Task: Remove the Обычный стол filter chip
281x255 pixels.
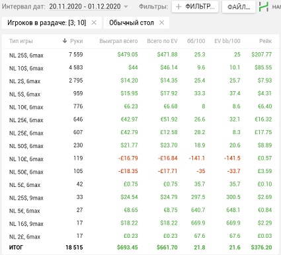Action: point(162,22)
